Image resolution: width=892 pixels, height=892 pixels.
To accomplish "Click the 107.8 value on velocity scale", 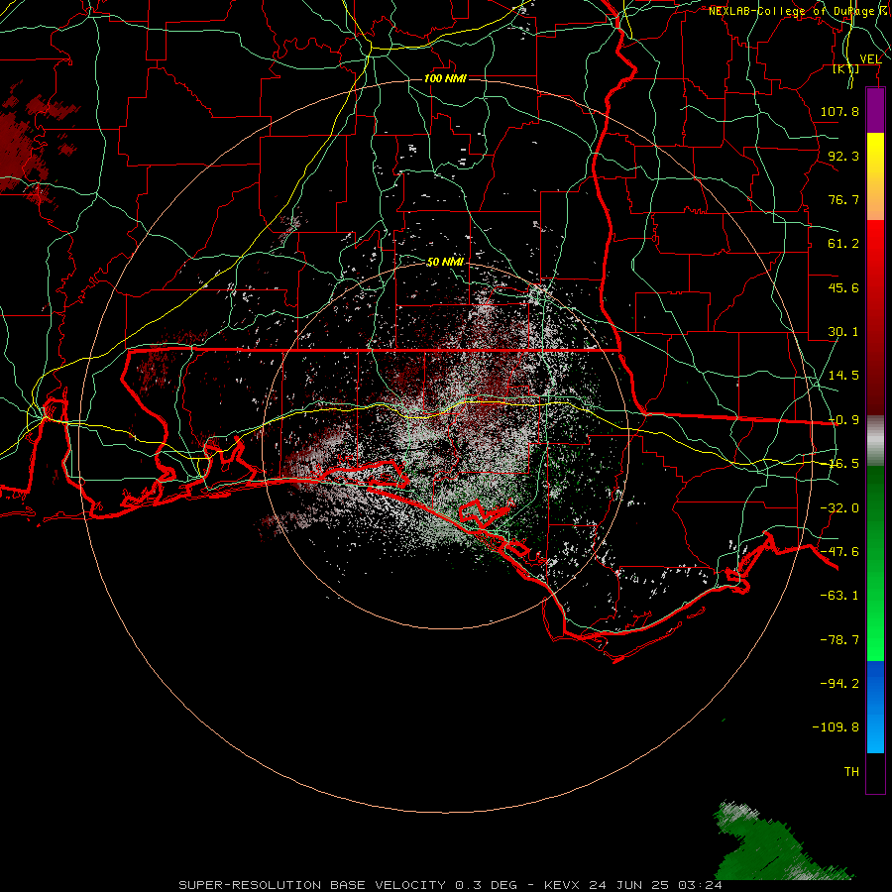I will click(839, 111).
